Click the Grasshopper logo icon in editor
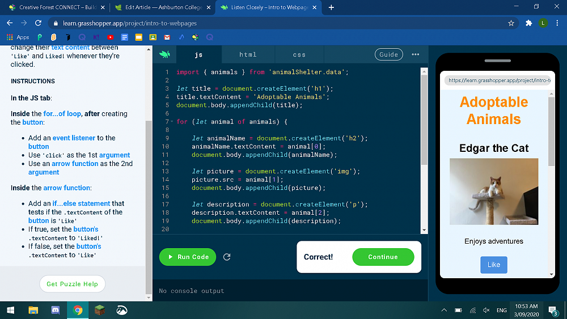 (164, 54)
